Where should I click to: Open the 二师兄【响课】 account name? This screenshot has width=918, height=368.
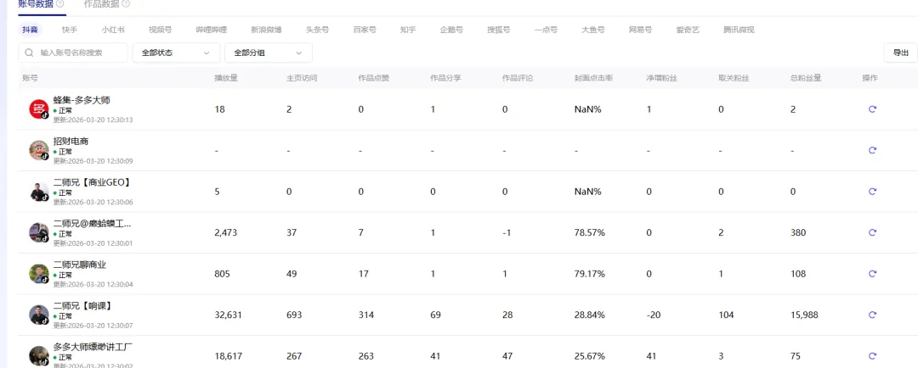coord(82,305)
